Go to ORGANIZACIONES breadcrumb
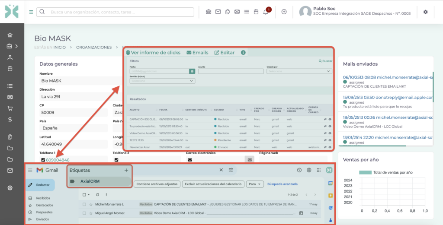The image size is (443, 225). tap(94, 48)
